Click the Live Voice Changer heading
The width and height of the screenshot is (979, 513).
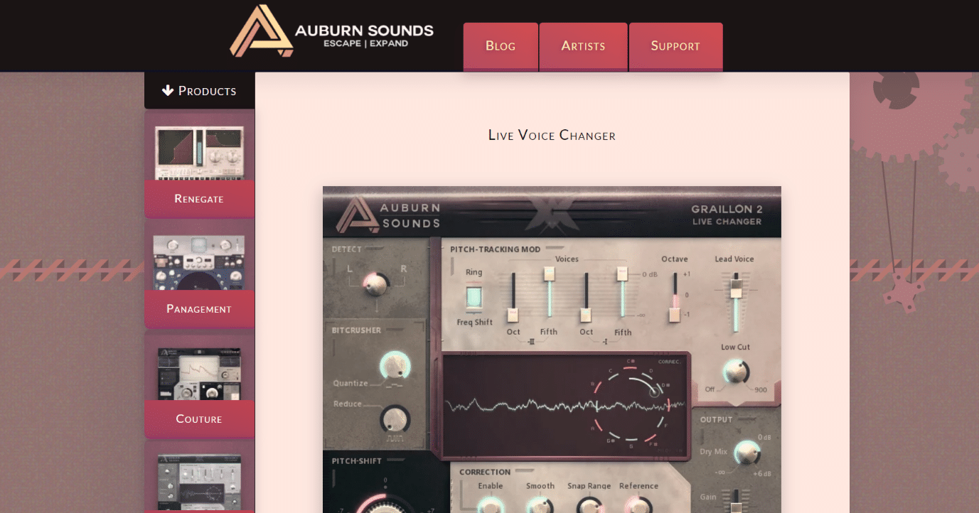tap(552, 135)
